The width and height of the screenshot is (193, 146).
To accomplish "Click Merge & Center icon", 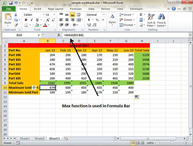I will click(79, 20).
